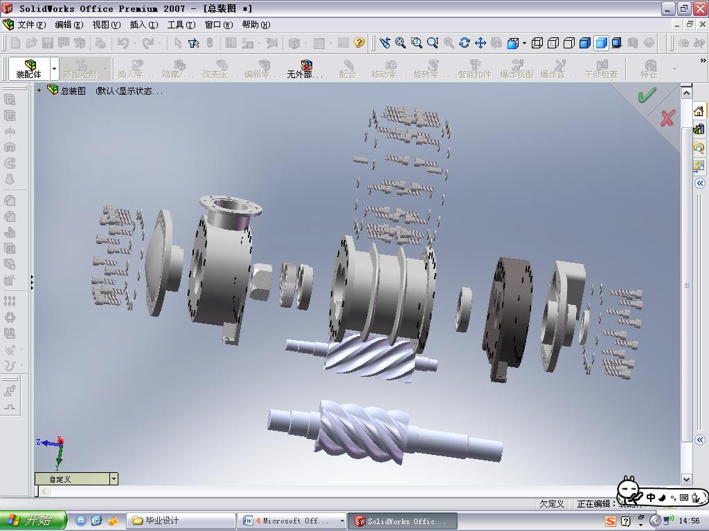Open the 自定义 view dropdown
This screenshot has height=531, width=709.
[114, 478]
